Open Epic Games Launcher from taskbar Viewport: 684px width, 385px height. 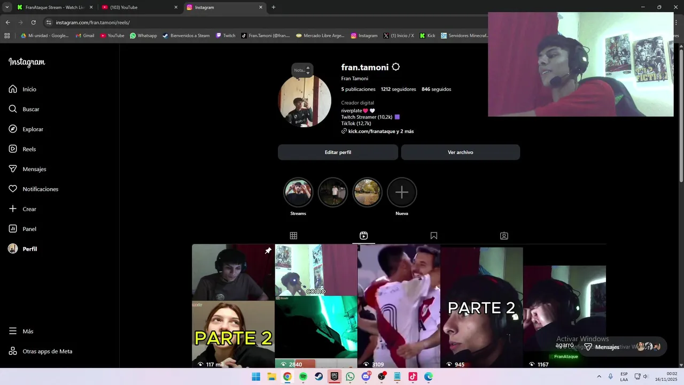(x=335, y=377)
